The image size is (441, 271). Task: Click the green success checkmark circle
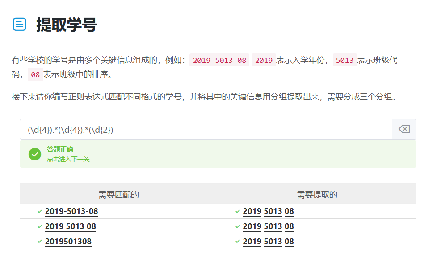(x=35, y=154)
